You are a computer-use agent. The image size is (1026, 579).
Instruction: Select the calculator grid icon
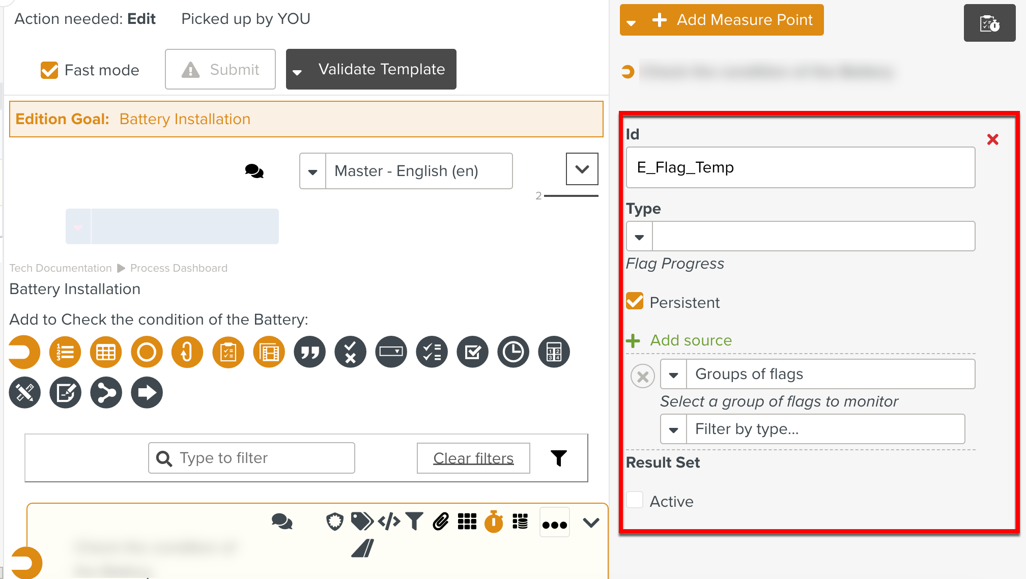(x=554, y=352)
